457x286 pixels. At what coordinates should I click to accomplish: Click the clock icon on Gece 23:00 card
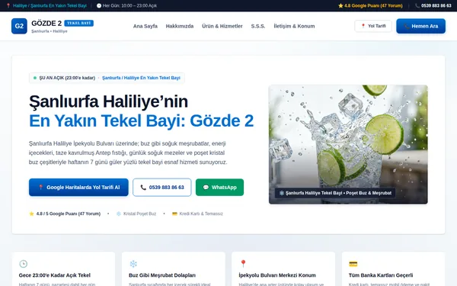[24, 264]
